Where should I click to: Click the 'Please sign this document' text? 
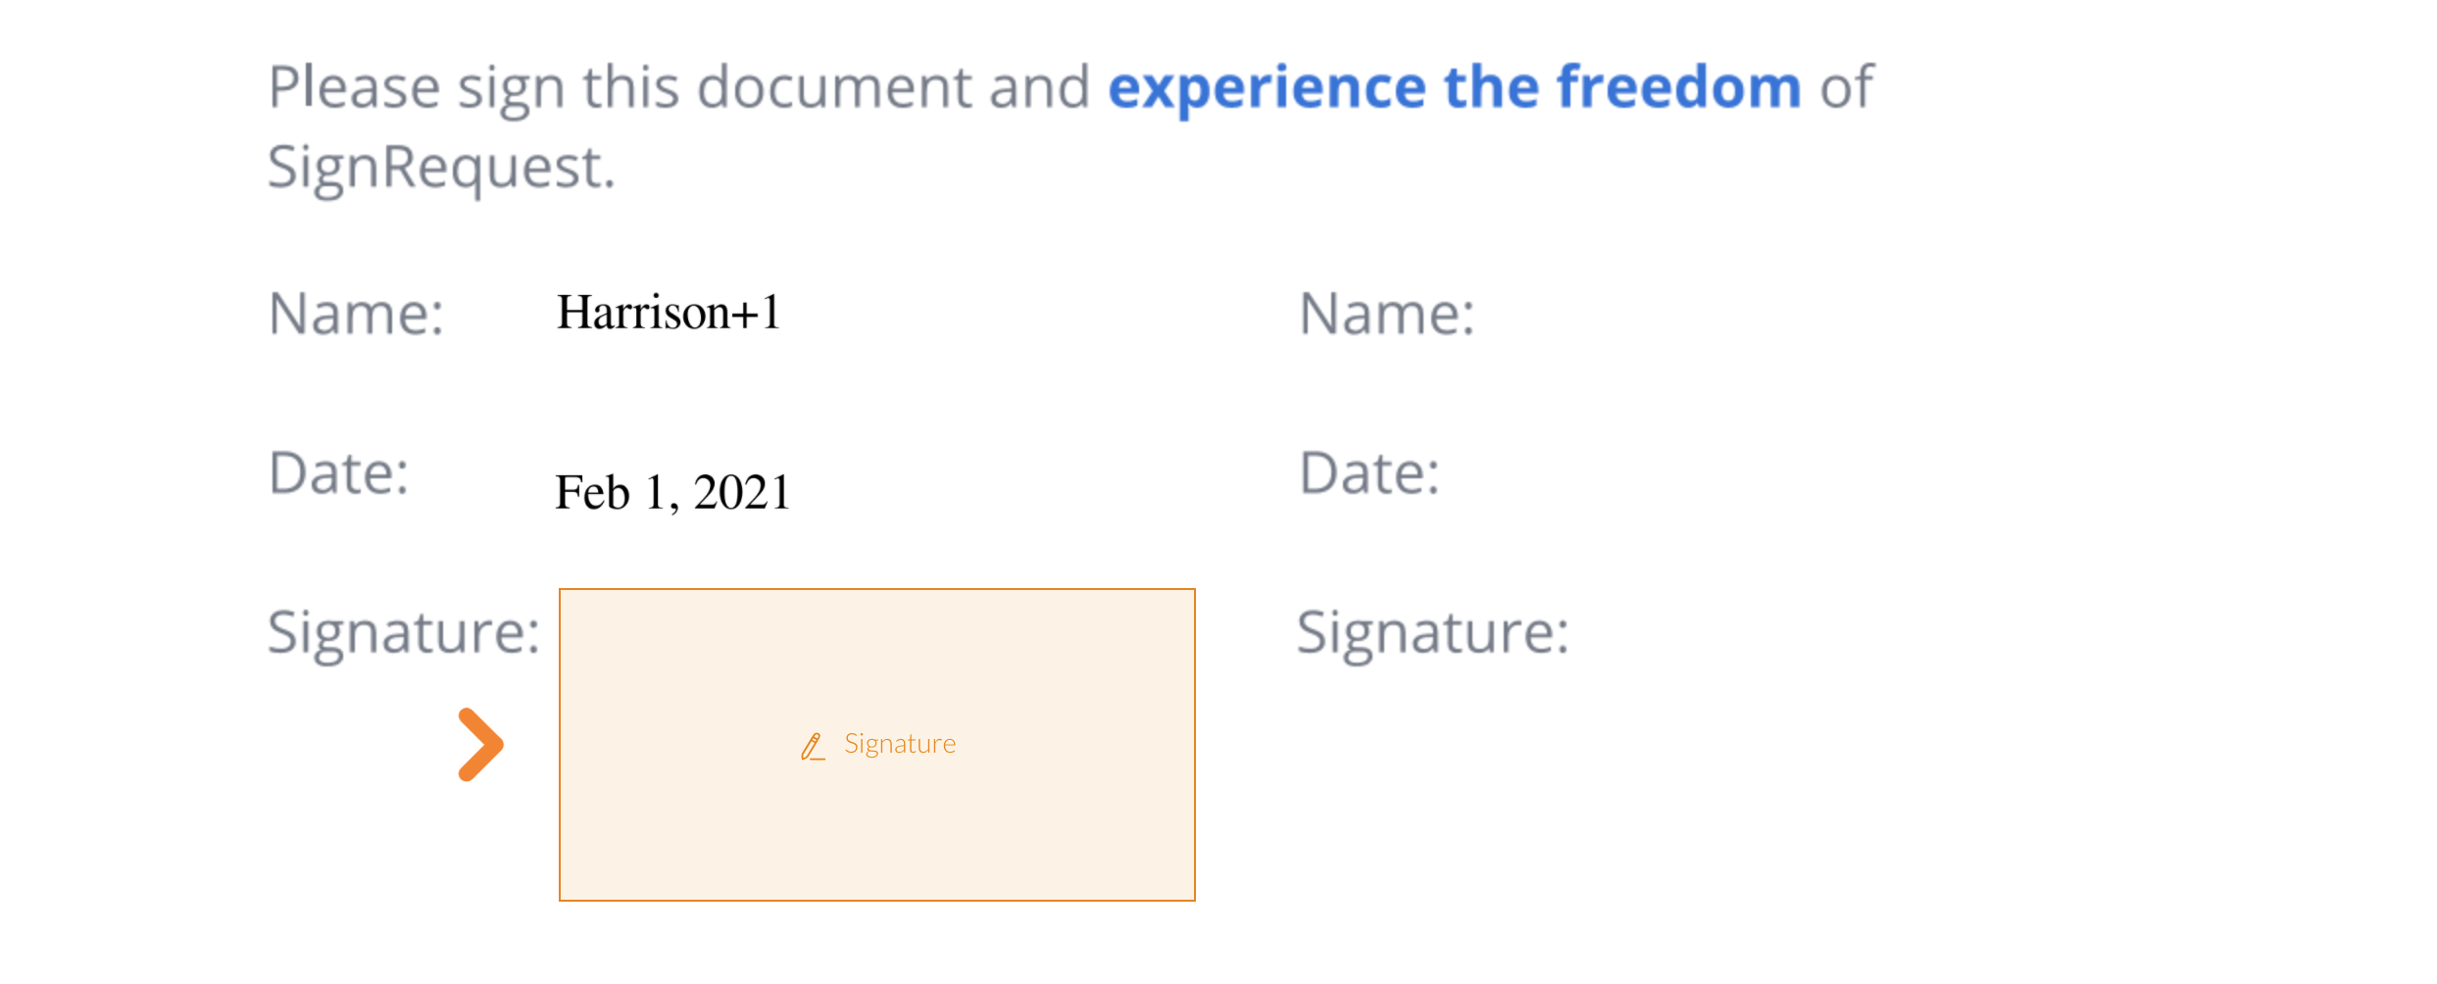coord(622,88)
